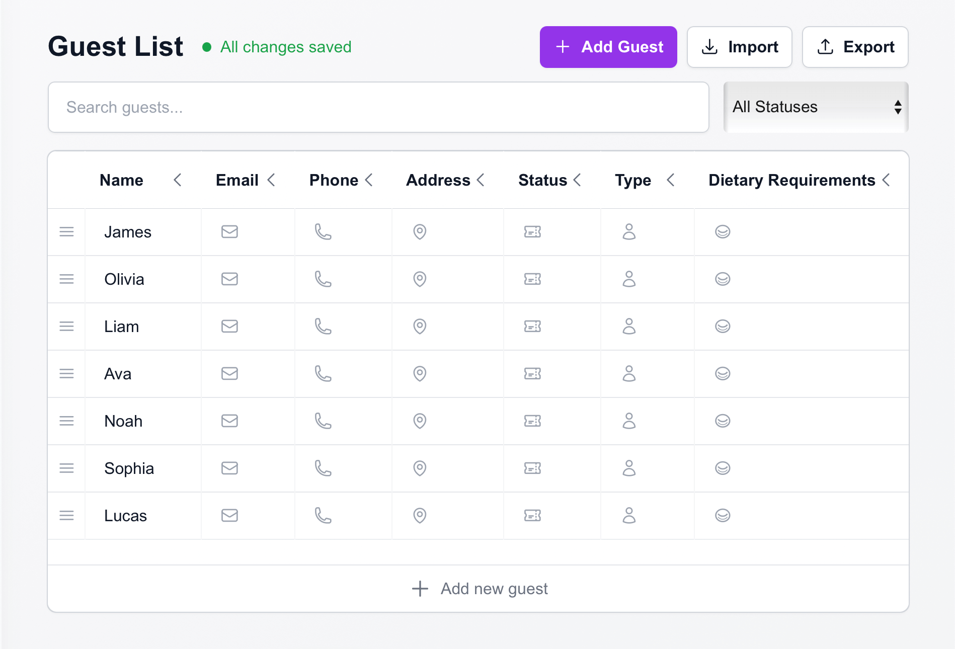Click the ticket status icon for Ava

(532, 374)
